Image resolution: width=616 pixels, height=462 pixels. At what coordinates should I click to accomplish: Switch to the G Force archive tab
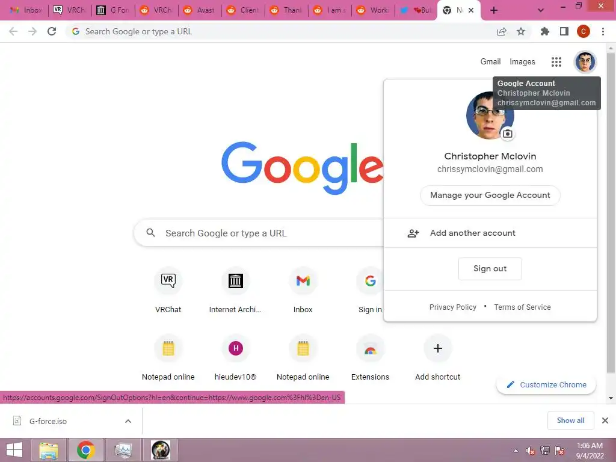click(112, 10)
